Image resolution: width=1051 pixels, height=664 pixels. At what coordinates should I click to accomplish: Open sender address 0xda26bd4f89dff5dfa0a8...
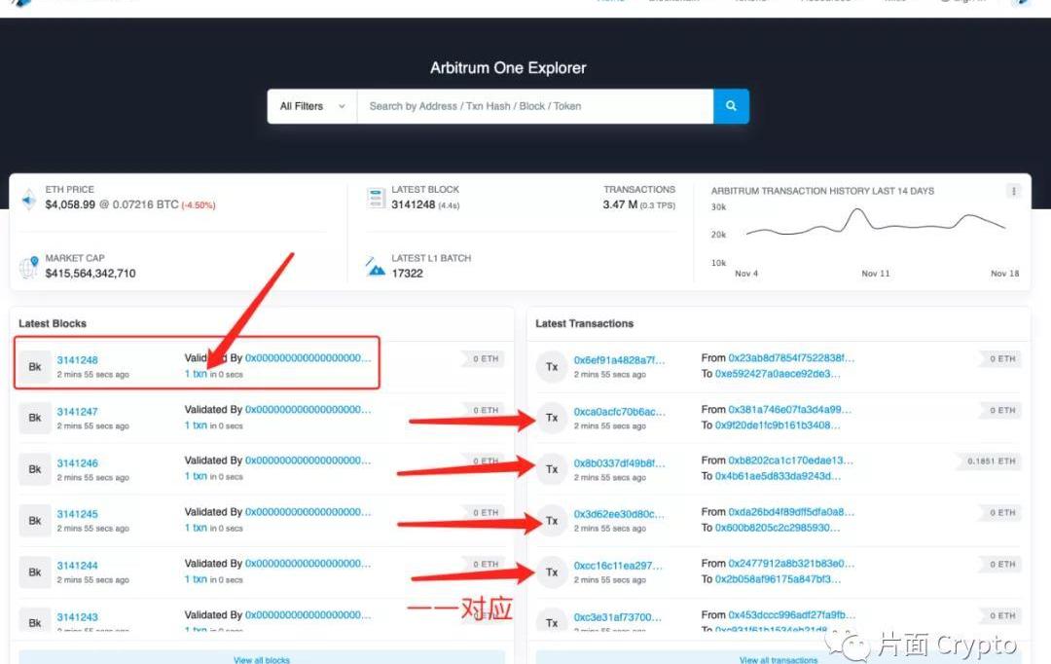pos(791,512)
